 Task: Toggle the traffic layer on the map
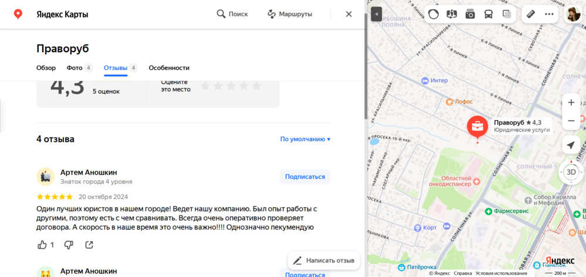pyautogui.click(x=433, y=14)
